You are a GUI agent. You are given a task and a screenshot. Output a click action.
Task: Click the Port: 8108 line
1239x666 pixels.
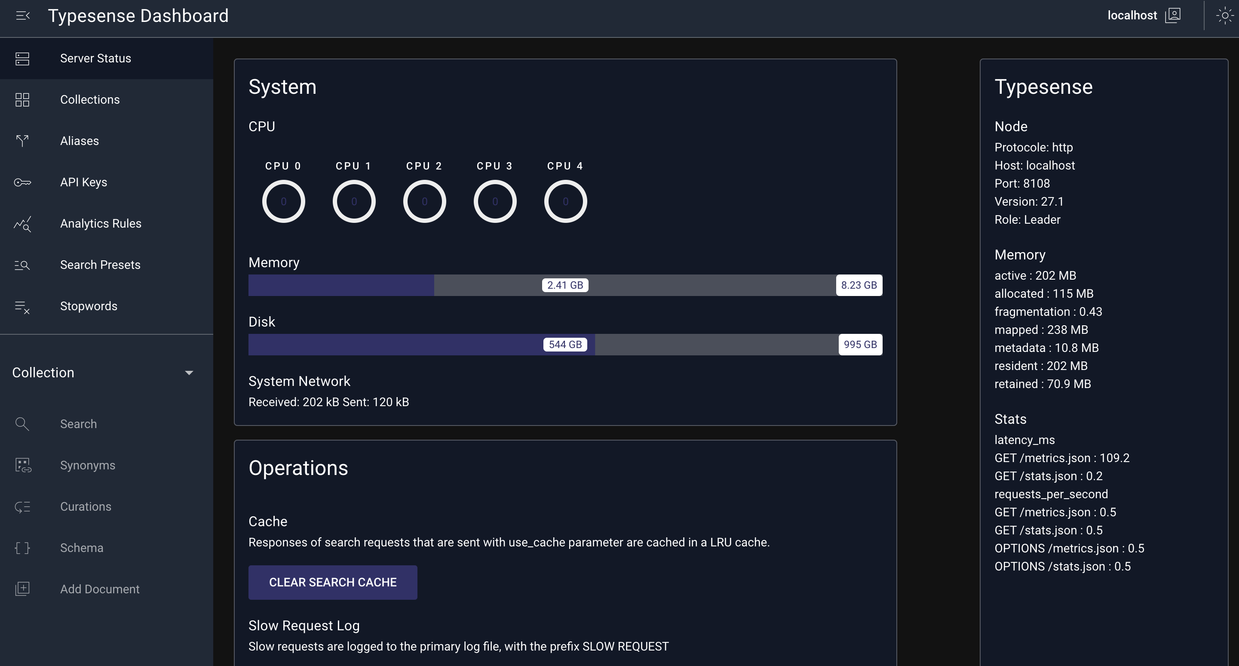1022,183
